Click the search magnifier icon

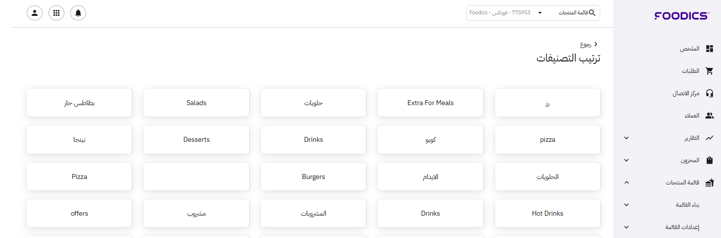coord(592,13)
